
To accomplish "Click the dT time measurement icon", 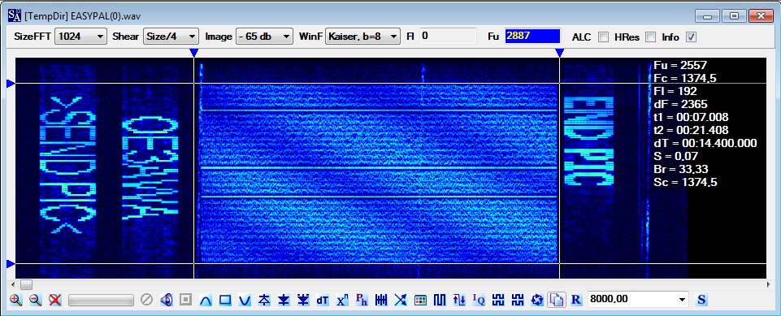I will pos(323,300).
